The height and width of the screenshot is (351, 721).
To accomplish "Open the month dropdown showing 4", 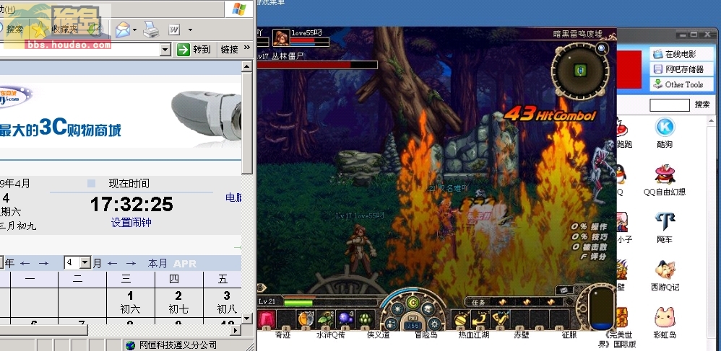I will (78, 263).
